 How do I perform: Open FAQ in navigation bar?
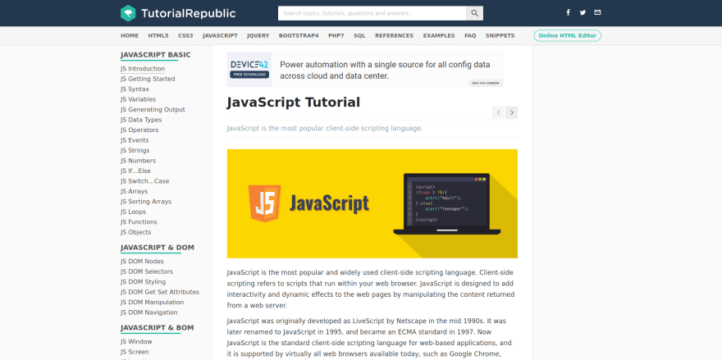coord(470,36)
